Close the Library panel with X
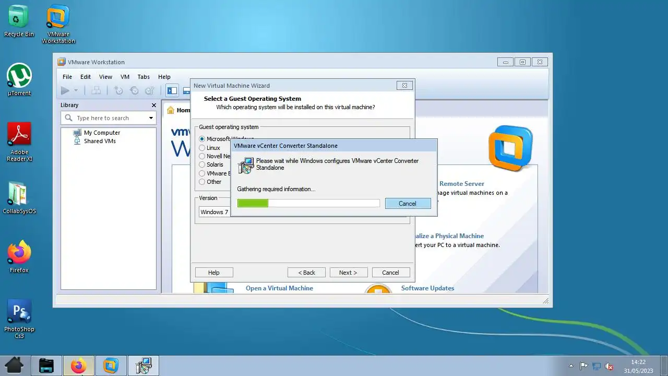Screen dimensions: 668x376 point(153,105)
